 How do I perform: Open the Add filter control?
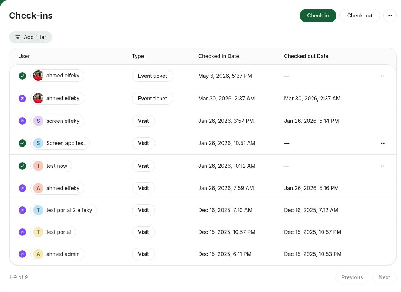31,37
